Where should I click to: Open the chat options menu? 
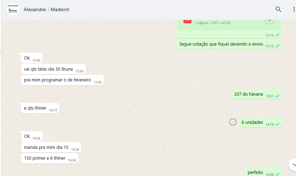coord(294,9)
